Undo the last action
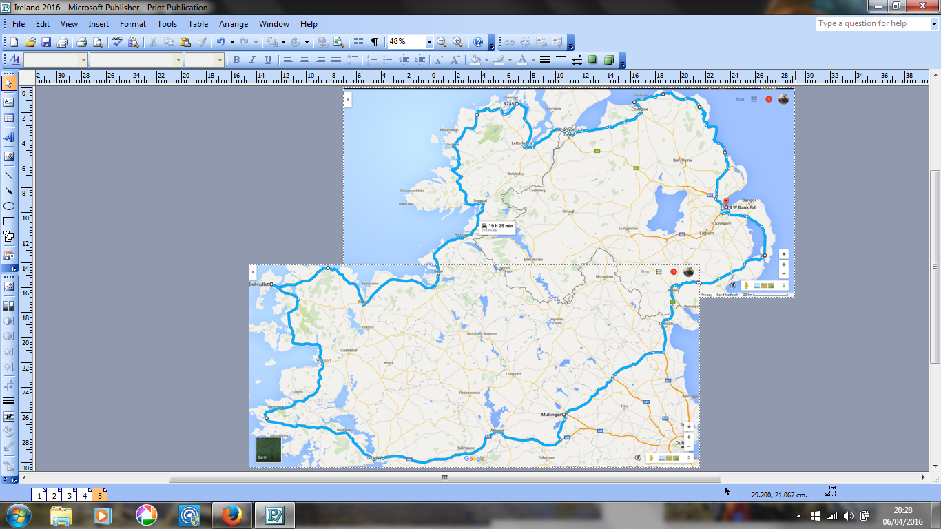Viewport: 941px width, 529px height. 220,42
